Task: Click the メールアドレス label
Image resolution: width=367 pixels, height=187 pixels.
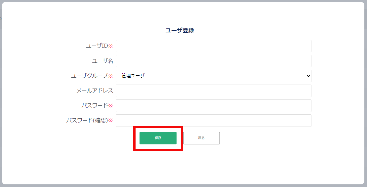Action: [x=95, y=91]
